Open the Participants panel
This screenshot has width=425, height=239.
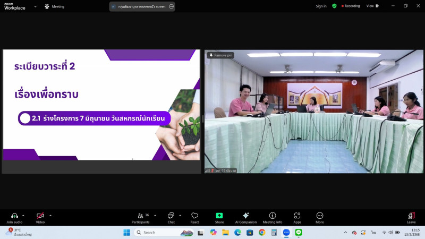(x=140, y=217)
